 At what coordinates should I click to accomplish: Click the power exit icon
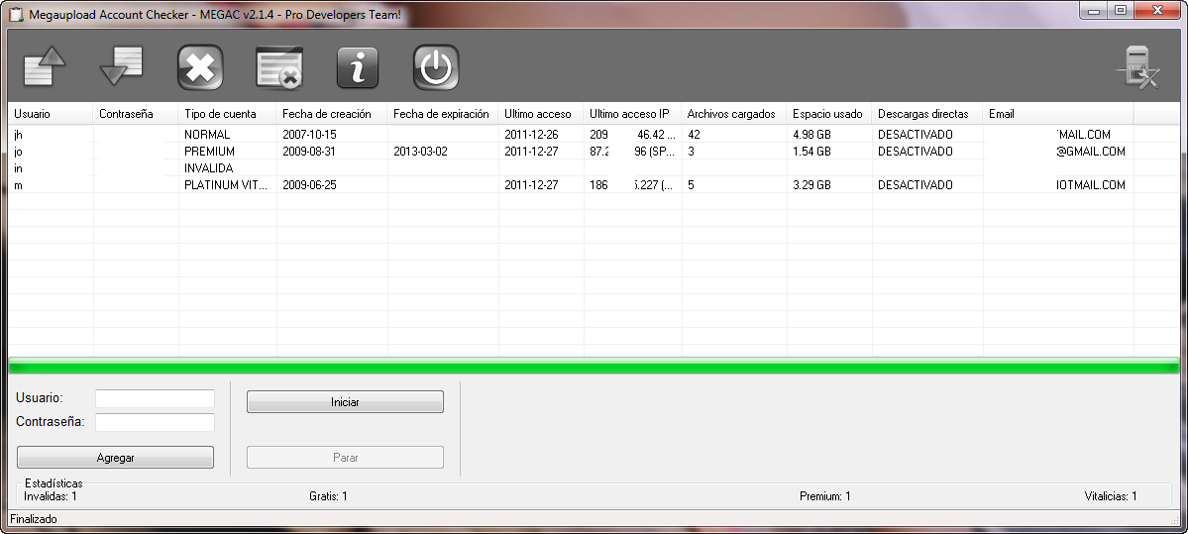[x=436, y=67]
